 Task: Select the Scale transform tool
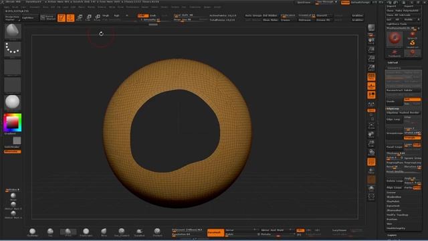pos(88,18)
